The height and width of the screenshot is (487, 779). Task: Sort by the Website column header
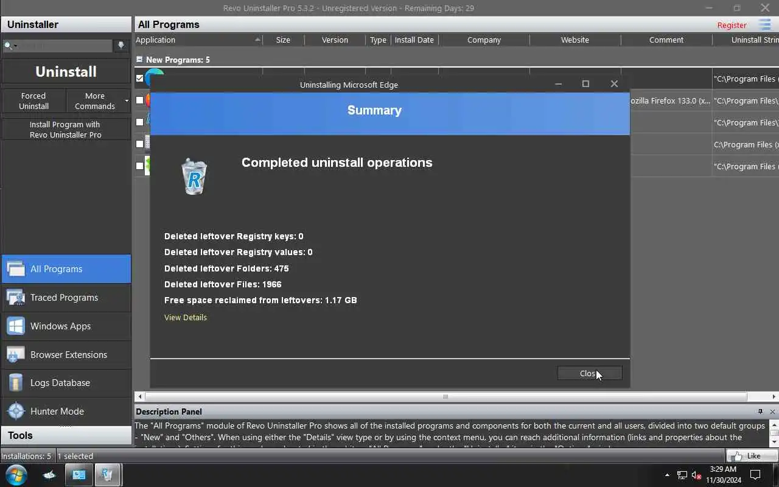575,40
